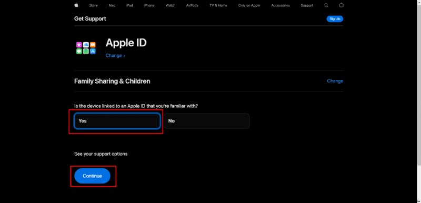Click the See your support options text
The height and width of the screenshot is (203, 421).
tap(101, 154)
